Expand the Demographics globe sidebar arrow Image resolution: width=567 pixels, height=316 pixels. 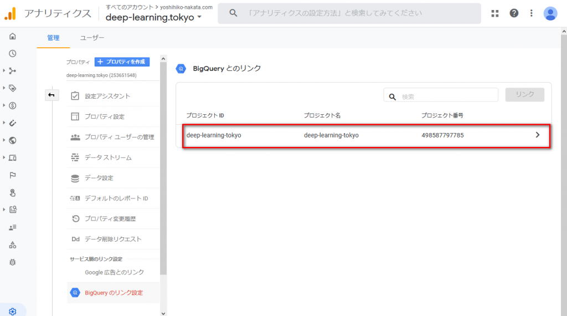click(x=4, y=140)
